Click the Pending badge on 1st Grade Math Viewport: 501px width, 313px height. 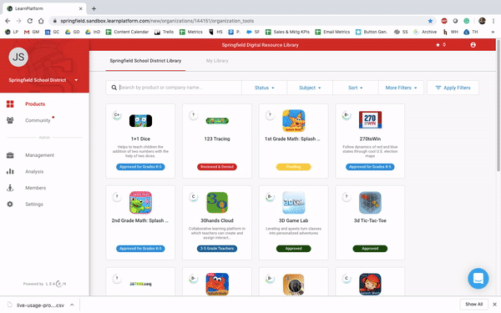coord(293,167)
